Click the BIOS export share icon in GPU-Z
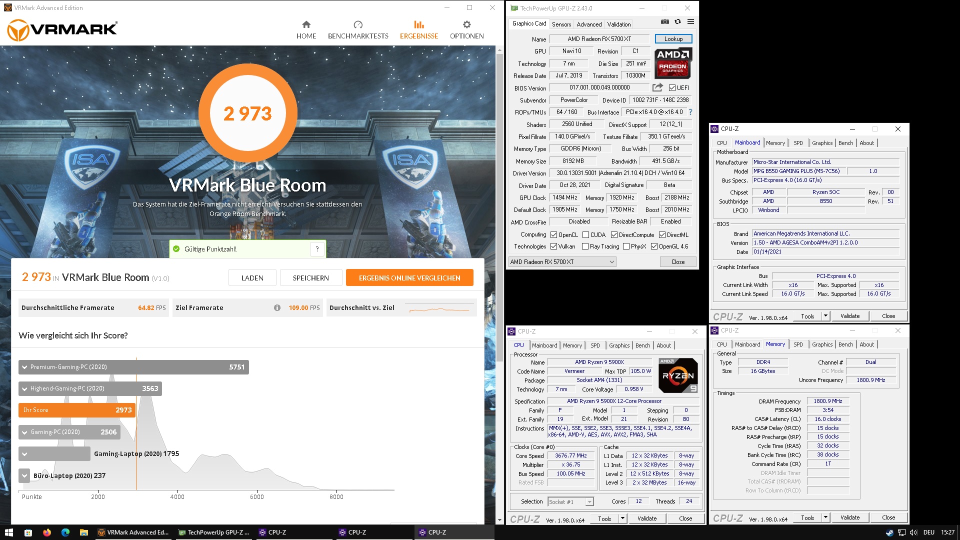Screen dimensions: 960x540 point(657,87)
